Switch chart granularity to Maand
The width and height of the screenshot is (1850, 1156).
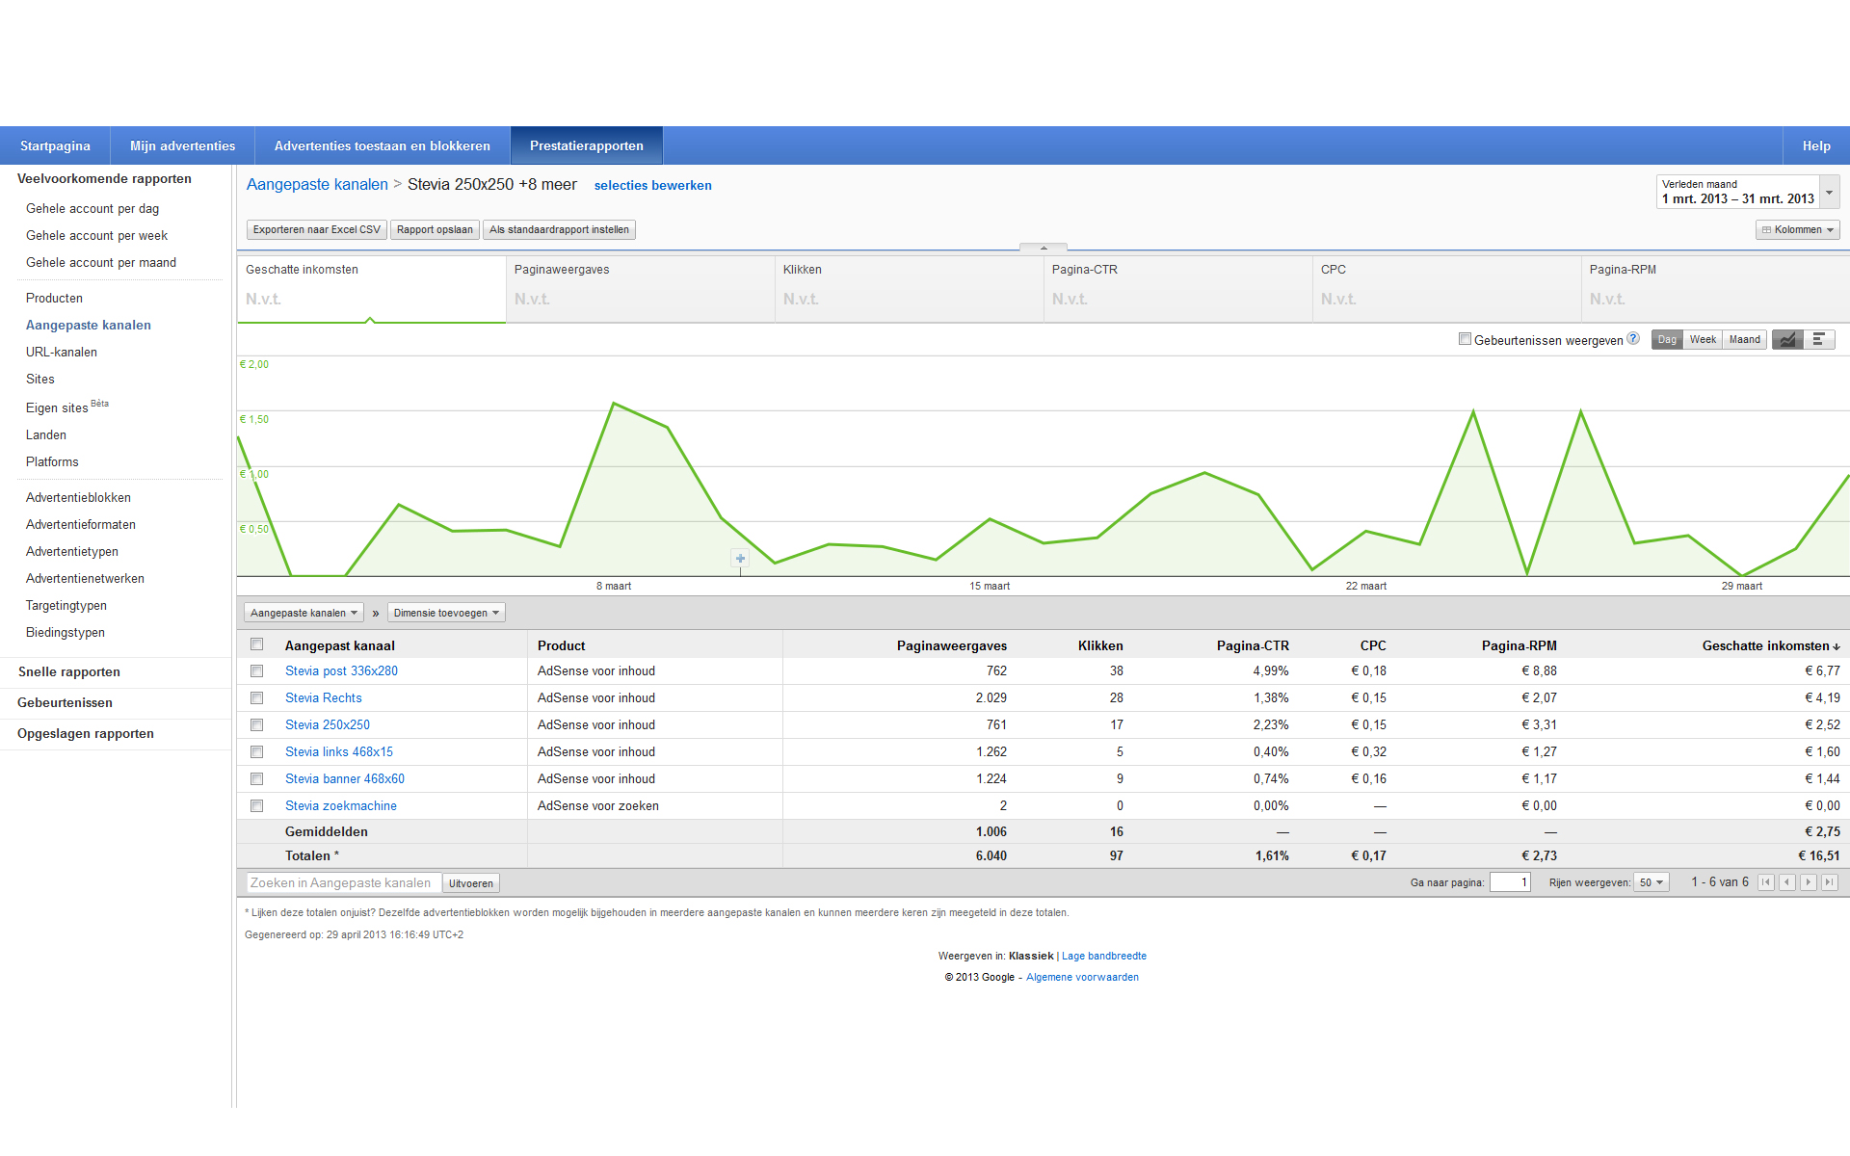[x=1744, y=339]
